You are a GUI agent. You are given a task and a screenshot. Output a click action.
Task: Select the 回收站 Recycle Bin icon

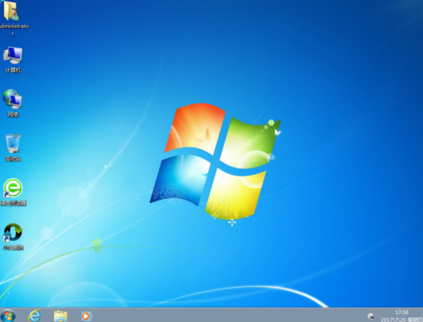point(13,143)
